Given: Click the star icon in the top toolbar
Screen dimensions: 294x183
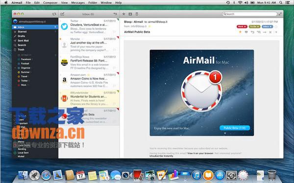Looking at the screenshot, I should (123, 14).
